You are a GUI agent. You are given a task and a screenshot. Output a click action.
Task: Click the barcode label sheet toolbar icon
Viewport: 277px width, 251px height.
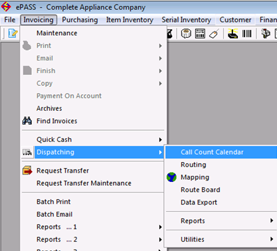pyautogui.click(x=200, y=34)
